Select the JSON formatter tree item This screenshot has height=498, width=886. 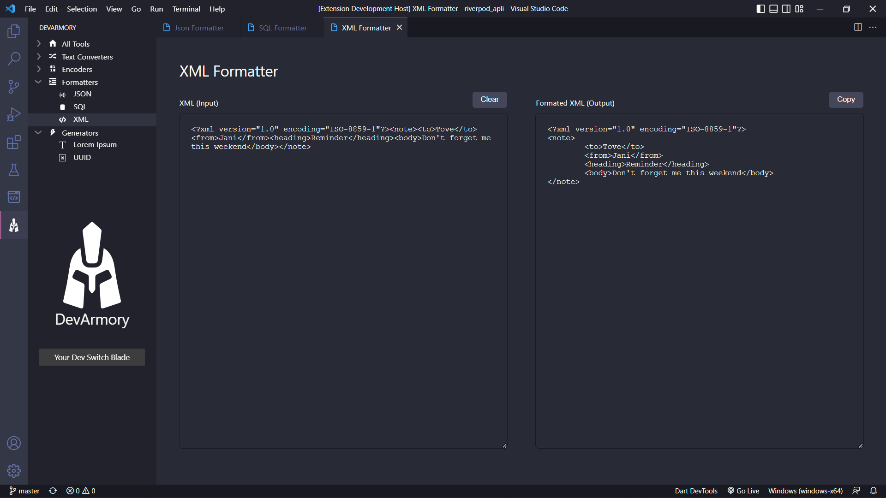92,94
